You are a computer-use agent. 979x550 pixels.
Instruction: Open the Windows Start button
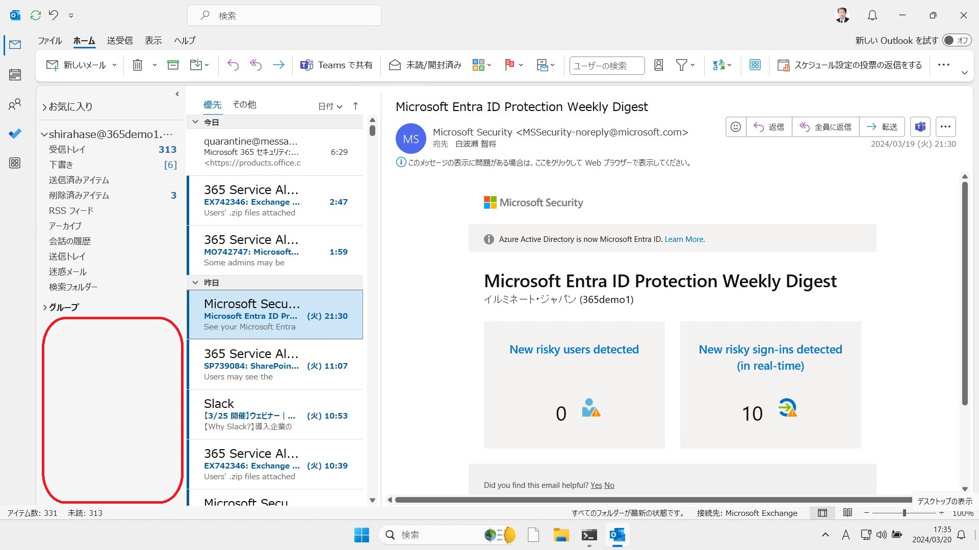coord(362,535)
